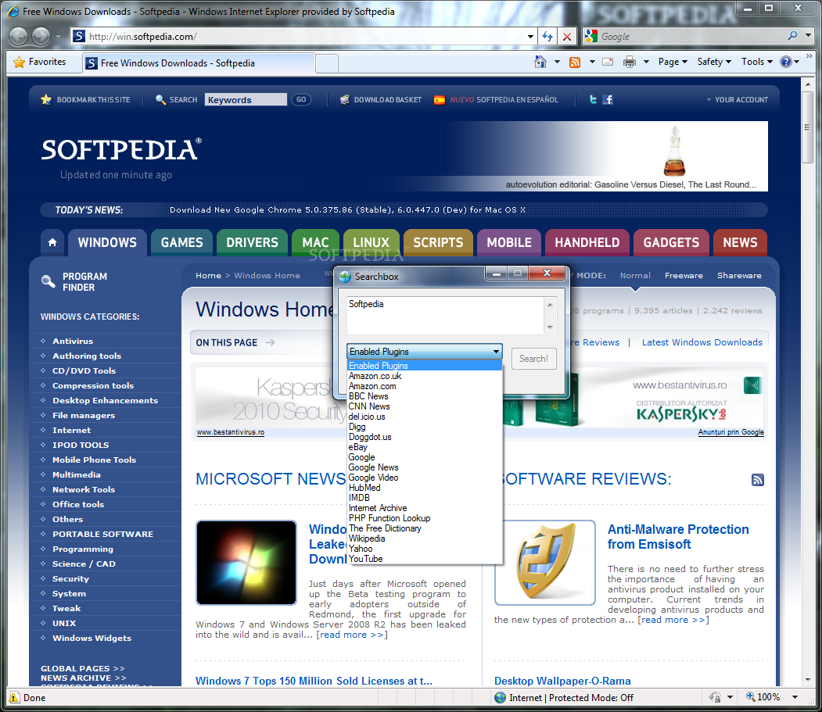
Task: Click the Refresh page icon
Action: tap(547, 36)
